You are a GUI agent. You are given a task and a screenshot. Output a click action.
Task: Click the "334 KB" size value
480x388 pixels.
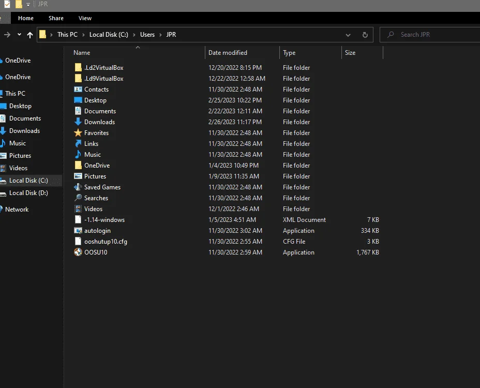tap(370, 231)
